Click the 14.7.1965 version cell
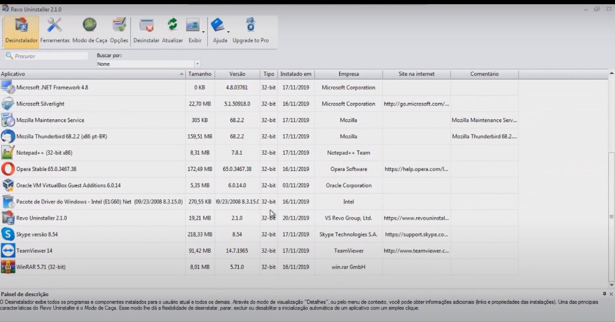This screenshot has height=322, width=615. click(237, 250)
